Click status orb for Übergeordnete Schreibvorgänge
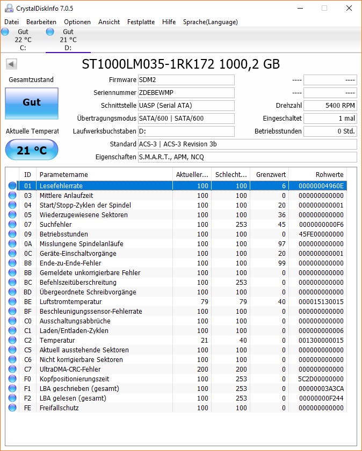The height and width of the screenshot is (451, 362). point(12,292)
